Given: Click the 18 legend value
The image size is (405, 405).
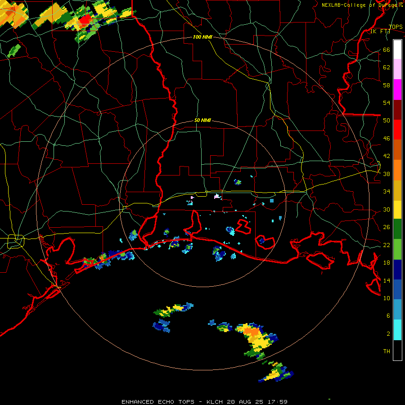Looking at the screenshot, I should pos(387,263).
